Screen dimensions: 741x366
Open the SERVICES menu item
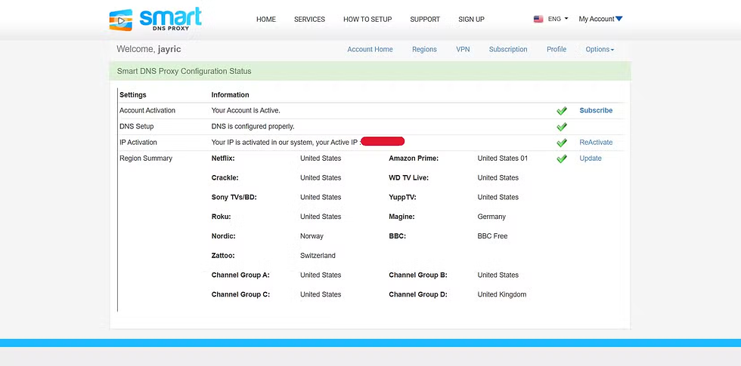(x=309, y=20)
